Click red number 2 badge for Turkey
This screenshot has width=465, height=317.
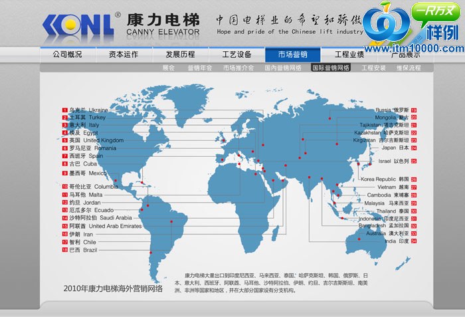pyautogui.click(x=65, y=118)
